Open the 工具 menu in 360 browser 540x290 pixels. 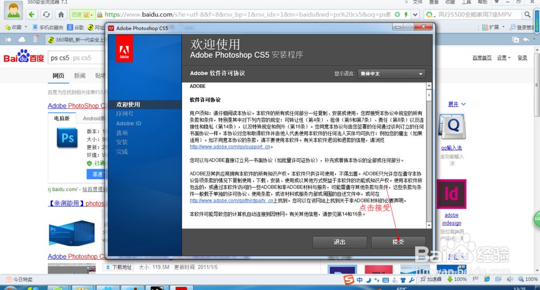tap(467, 2)
